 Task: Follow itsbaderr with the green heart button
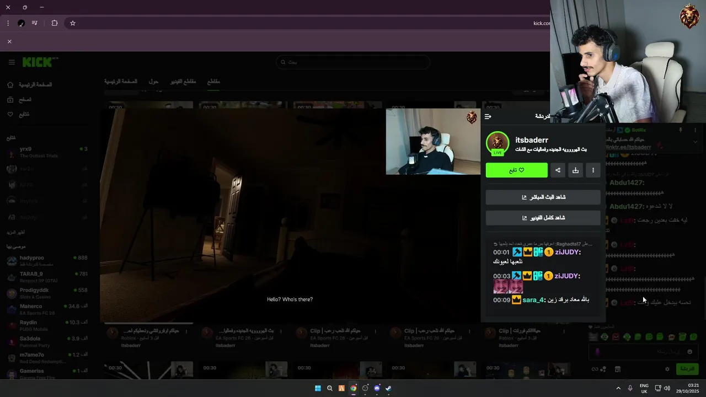coord(517,170)
